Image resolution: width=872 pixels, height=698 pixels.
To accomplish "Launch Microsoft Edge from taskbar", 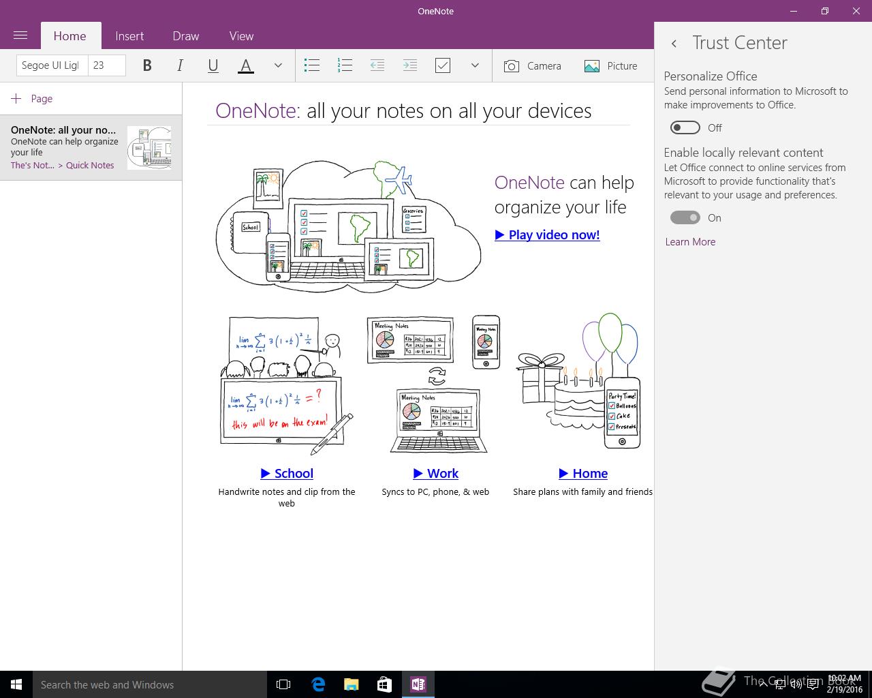I will click(318, 684).
